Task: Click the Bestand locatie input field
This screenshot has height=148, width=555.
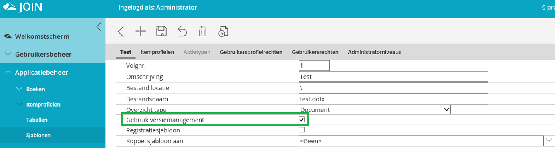Action: 394,87
